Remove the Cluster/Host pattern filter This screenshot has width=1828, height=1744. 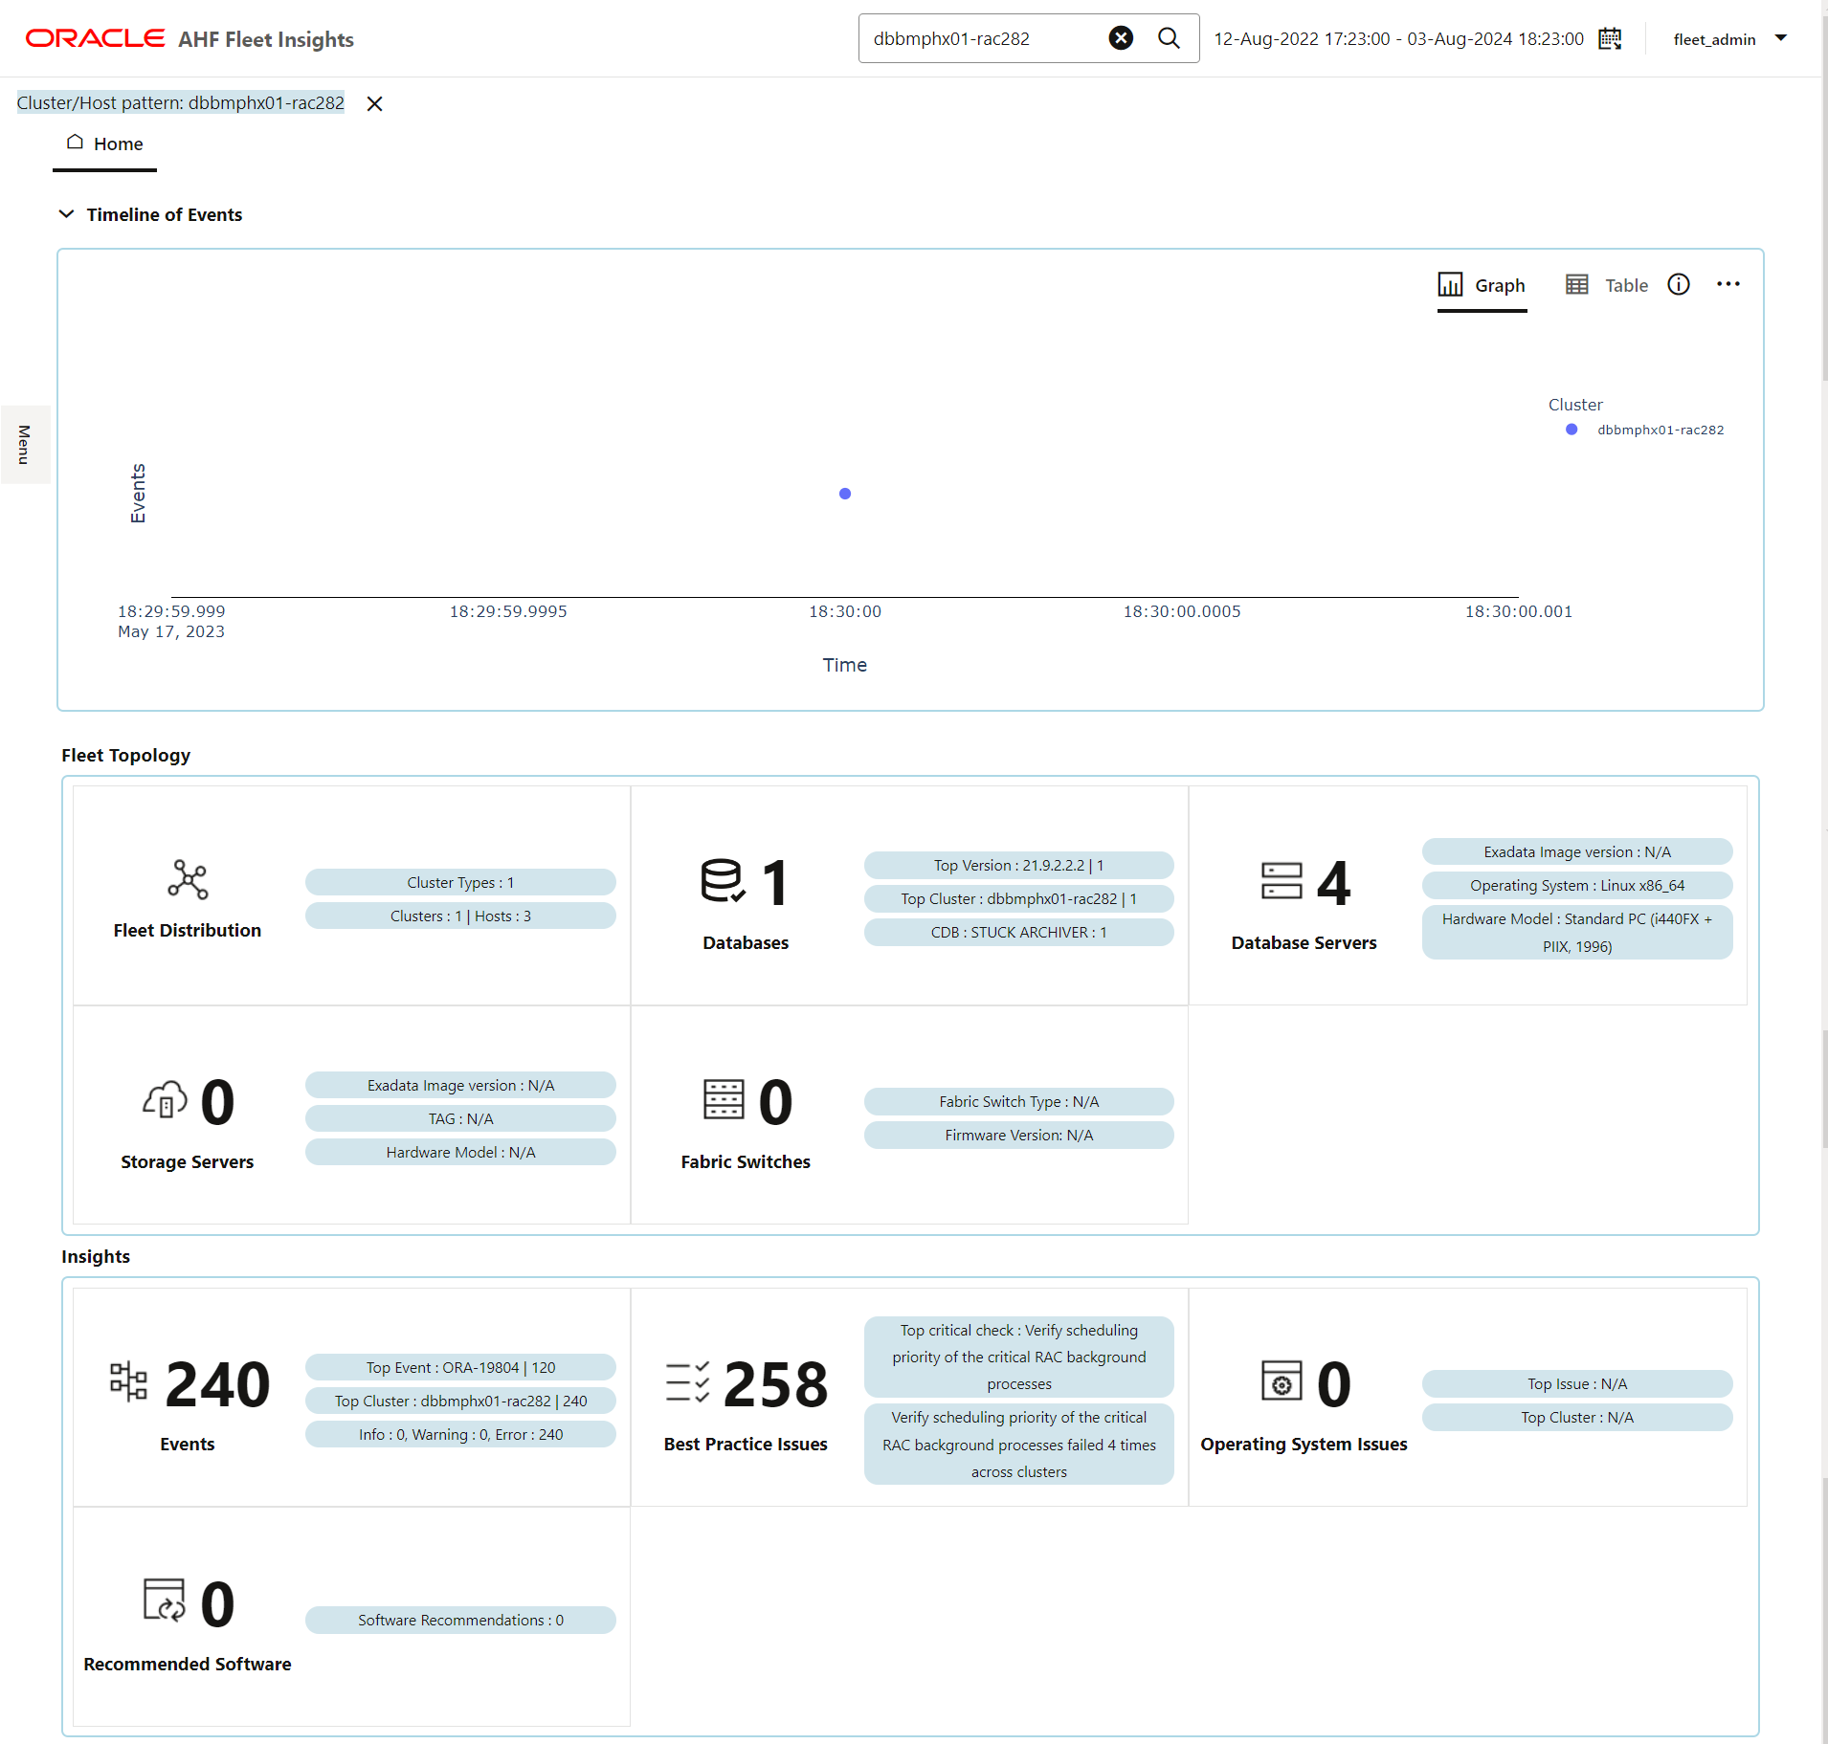[375, 103]
